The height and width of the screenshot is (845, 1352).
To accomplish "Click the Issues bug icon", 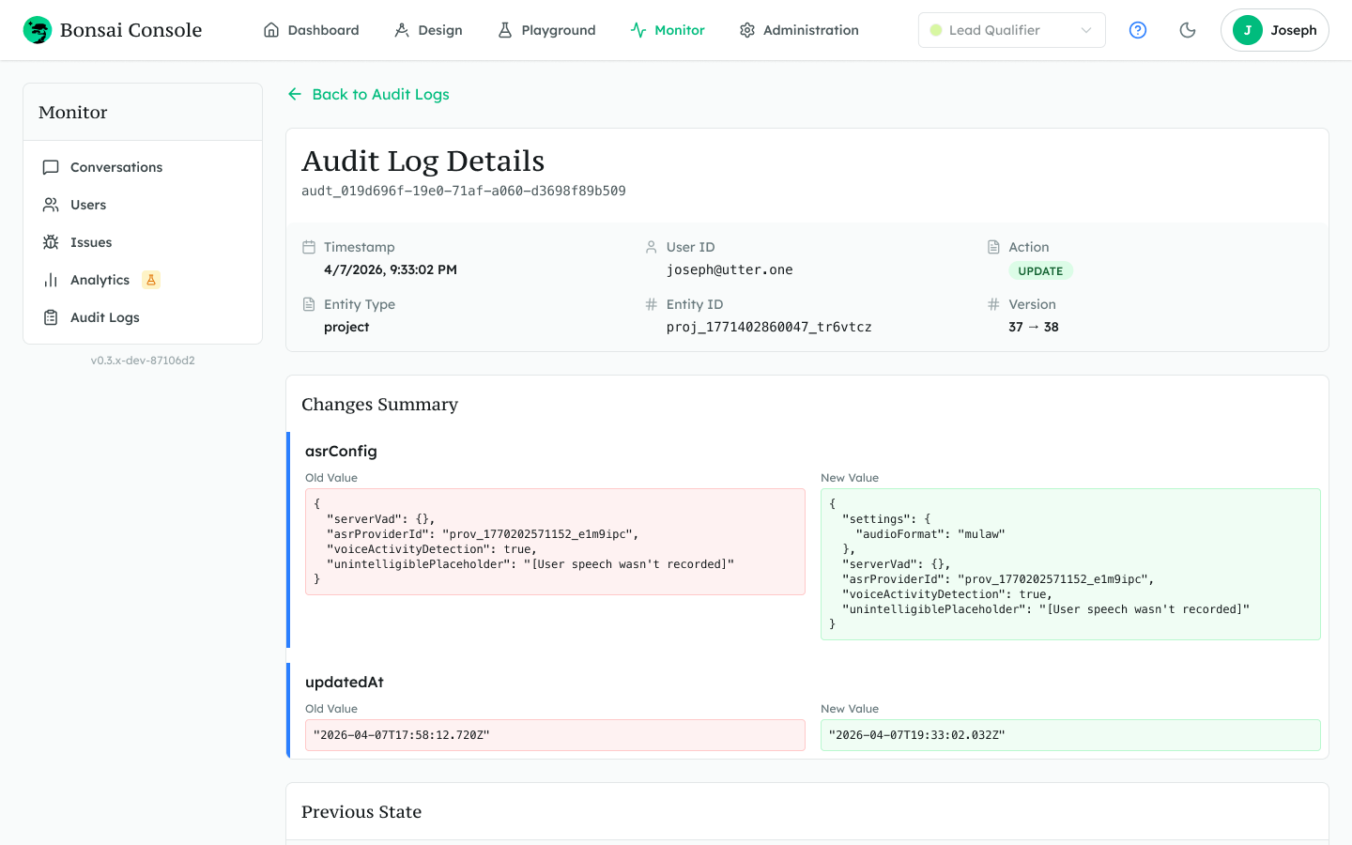I will click(51, 242).
